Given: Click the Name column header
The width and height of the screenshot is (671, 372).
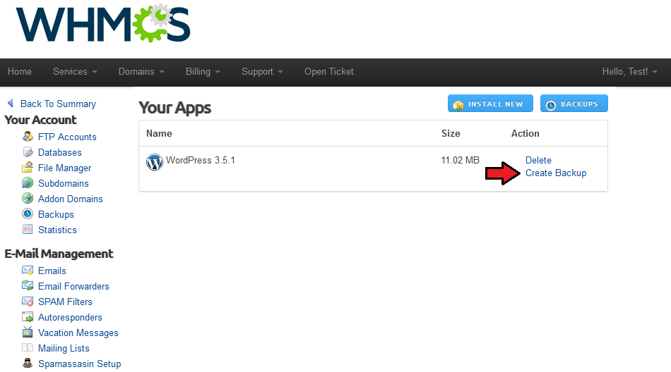Looking at the screenshot, I should [x=159, y=133].
